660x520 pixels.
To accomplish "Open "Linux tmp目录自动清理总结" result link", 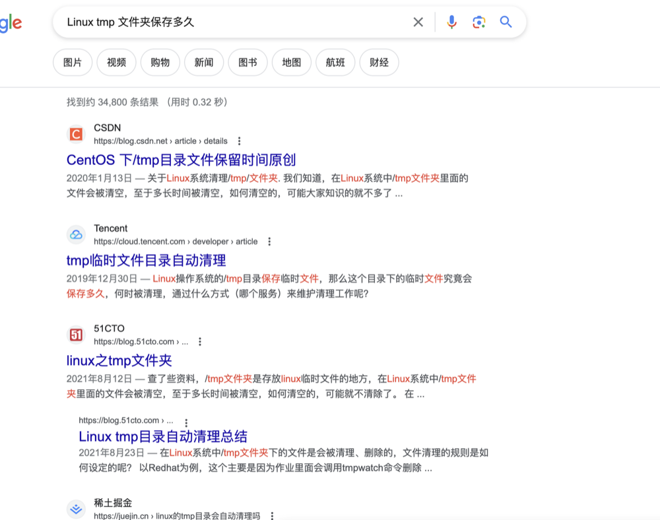I will [x=163, y=436].
